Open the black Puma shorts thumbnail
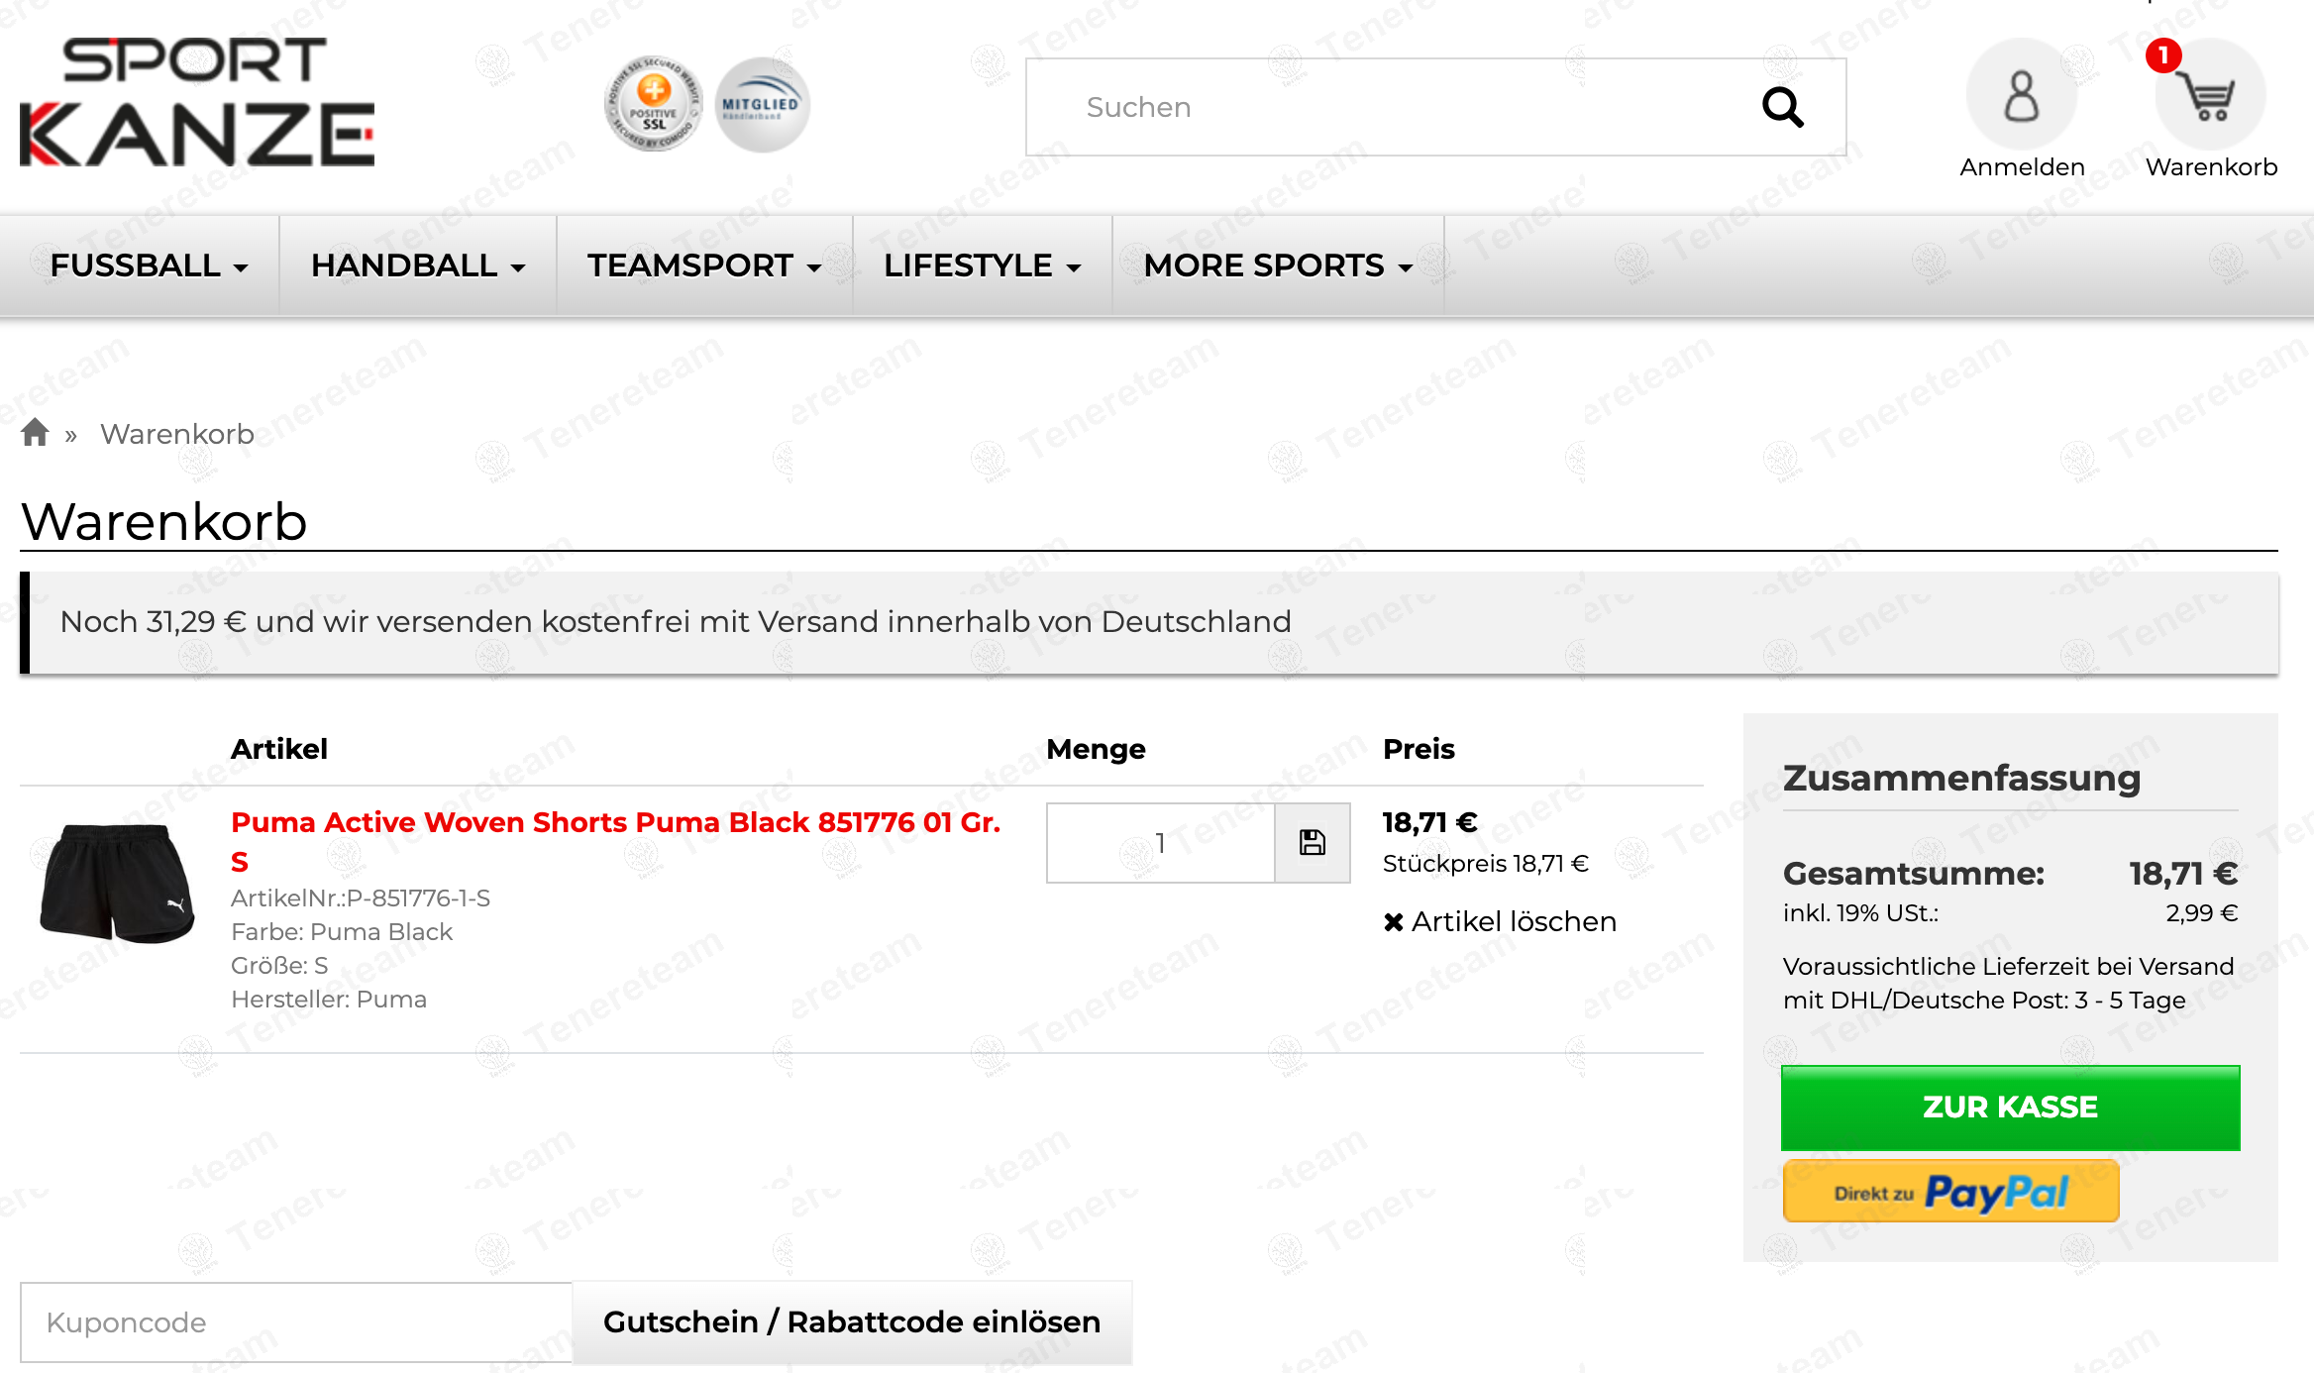This screenshot has height=1373, width=2314. (117, 882)
